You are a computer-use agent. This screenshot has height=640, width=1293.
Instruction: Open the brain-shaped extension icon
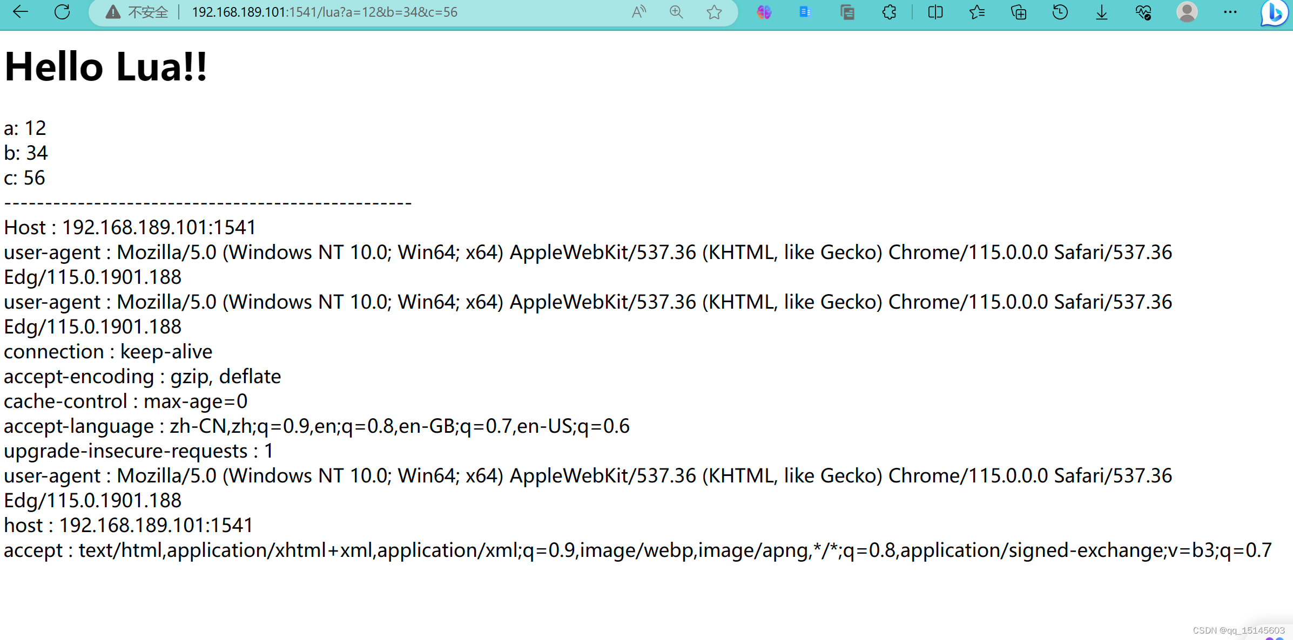tap(764, 12)
